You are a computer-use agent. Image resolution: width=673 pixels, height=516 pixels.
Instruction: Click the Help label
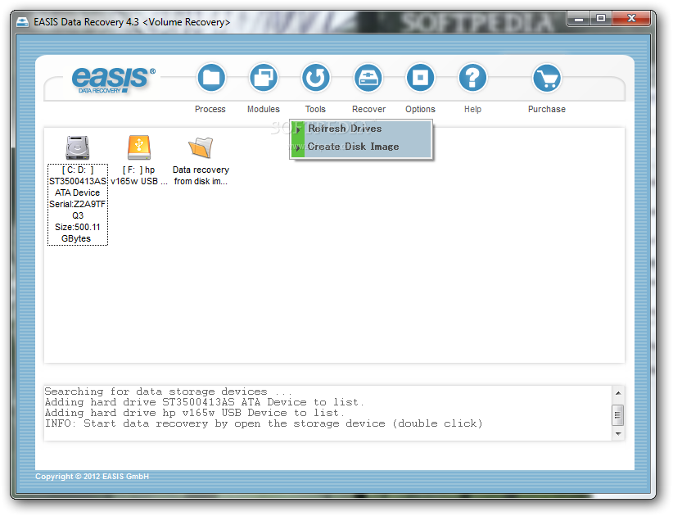(472, 109)
